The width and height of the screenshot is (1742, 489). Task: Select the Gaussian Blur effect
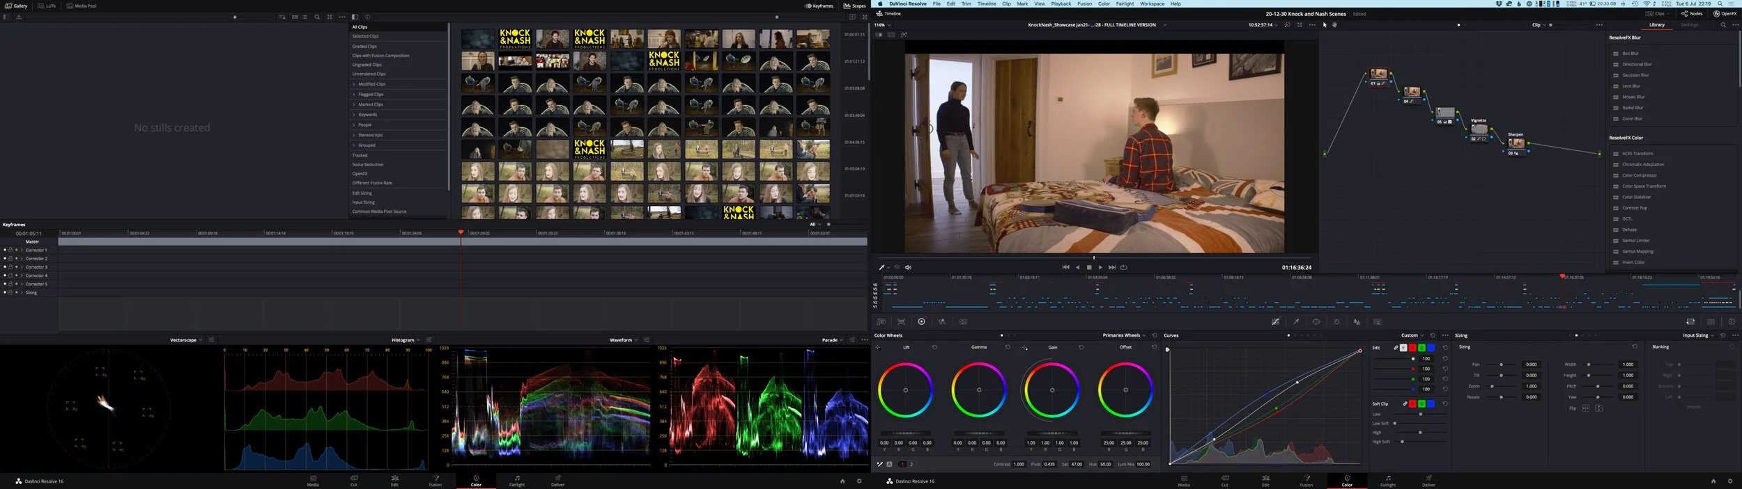click(x=1635, y=75)
